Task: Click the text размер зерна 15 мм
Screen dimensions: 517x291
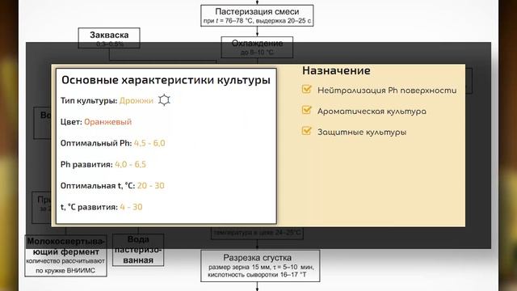Action: [239, 267]
